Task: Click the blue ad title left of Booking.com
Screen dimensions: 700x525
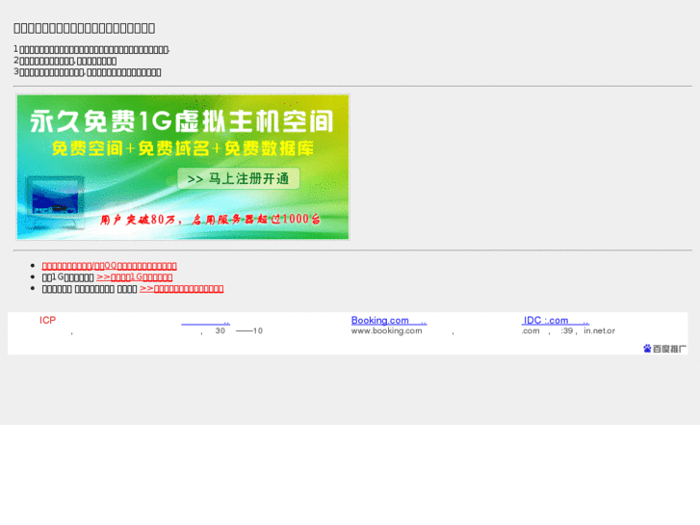Action: point(205,321)
